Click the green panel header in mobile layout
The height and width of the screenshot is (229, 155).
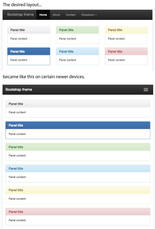click(78, 147)
